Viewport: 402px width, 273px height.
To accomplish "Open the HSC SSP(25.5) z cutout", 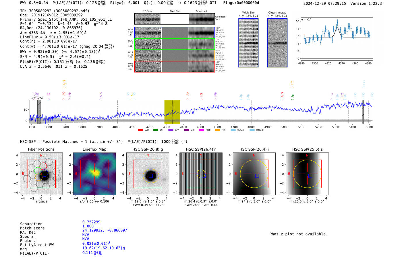I will 307,174.
